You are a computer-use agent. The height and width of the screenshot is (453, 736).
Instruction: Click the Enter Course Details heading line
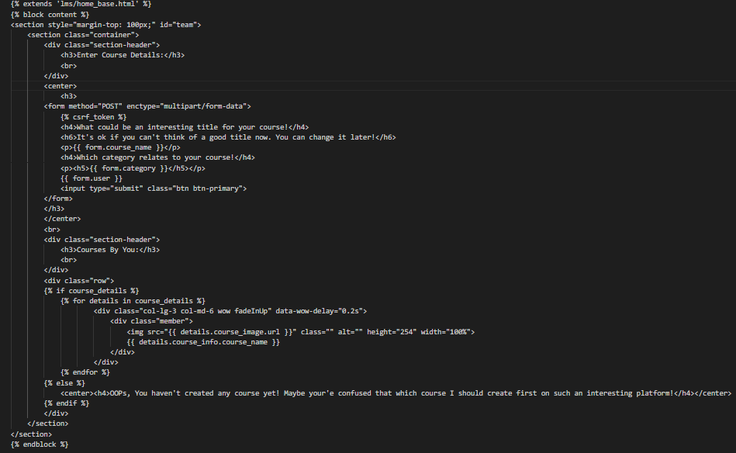[x=123, y=55]
